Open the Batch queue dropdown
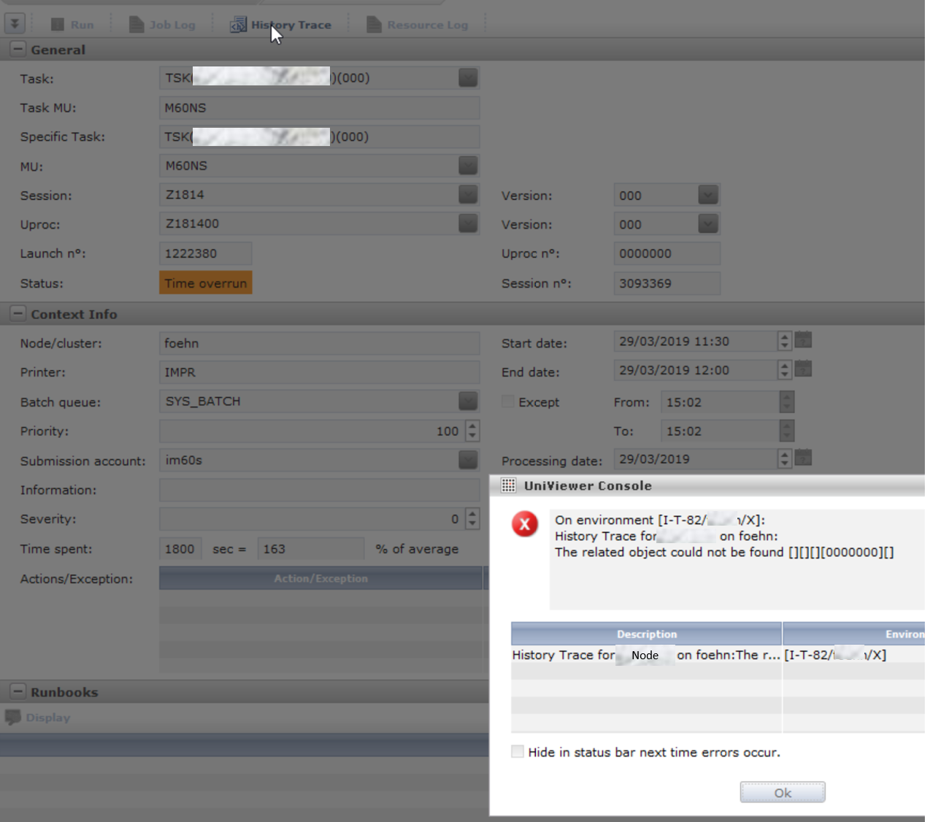Viewport: 925px width, 822px height. pyautogui.click(x=468, y=401)
